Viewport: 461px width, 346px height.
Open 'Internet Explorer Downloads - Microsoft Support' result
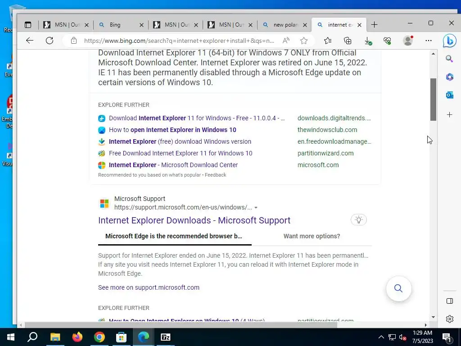(x=194, y=220)
